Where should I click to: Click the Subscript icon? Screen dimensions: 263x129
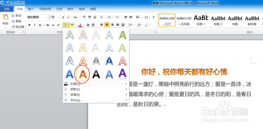[x=53, y=25]
